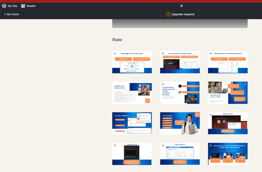Click the WordPress logo icon
The height and width of the screenshot is (172, 262).
[4, 6]
